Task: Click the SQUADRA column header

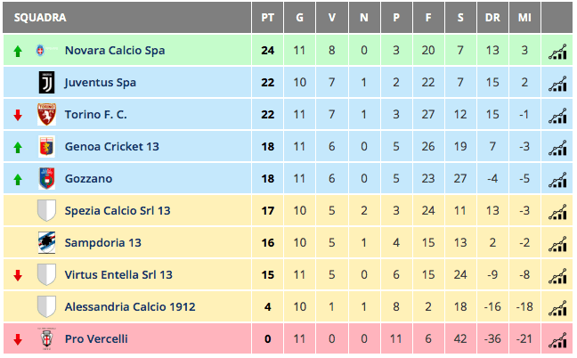Action: point(40,18)
